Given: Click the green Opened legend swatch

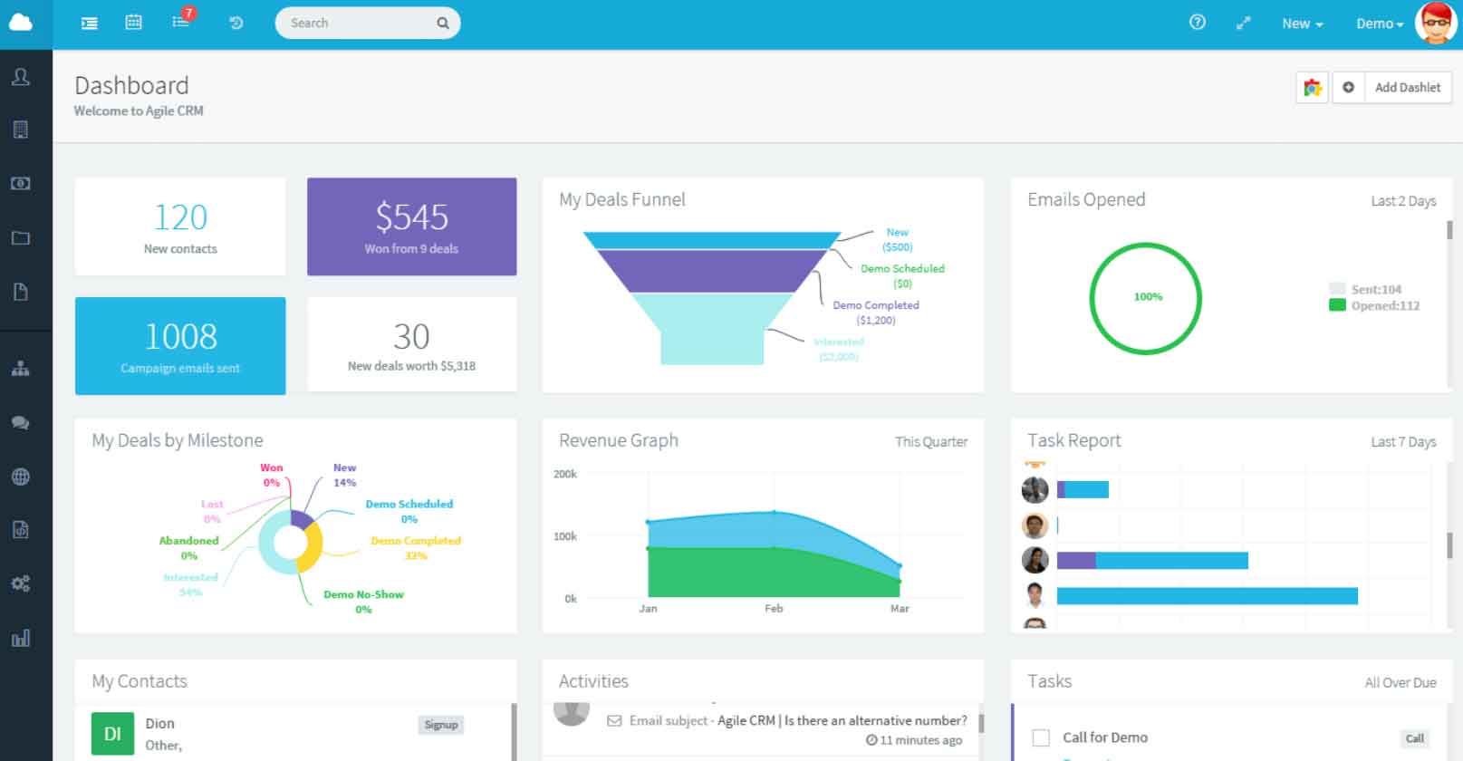Looking at the screenshot, I should [1336, 305].
